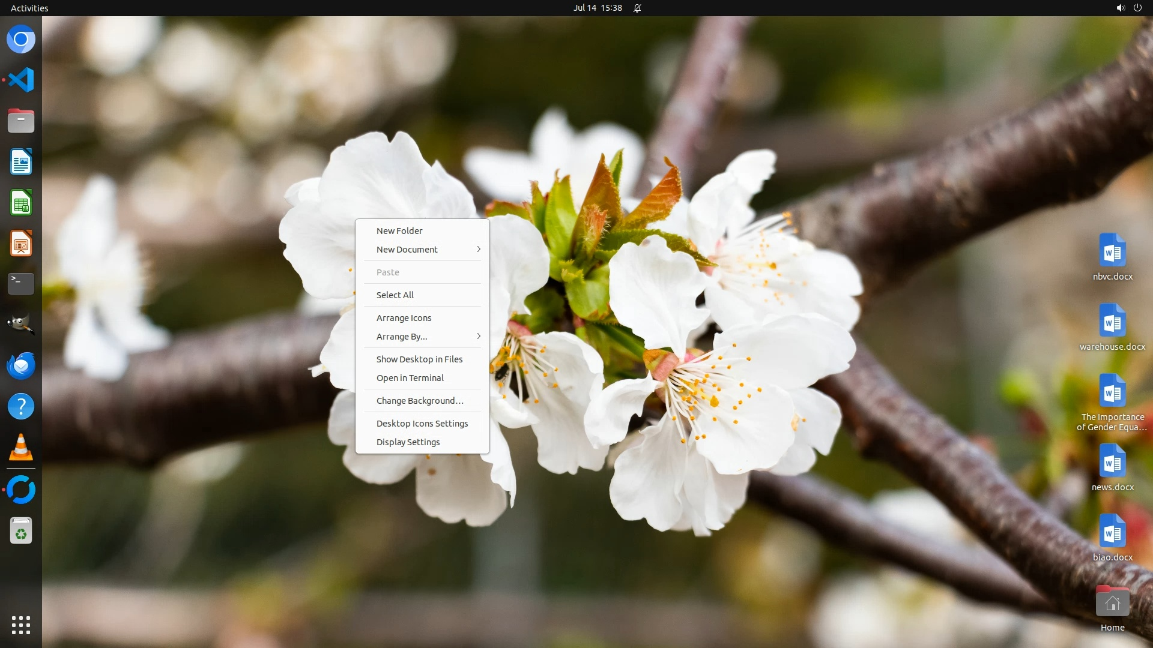Open Visual Studio Code from dock

tap(21, 80)
